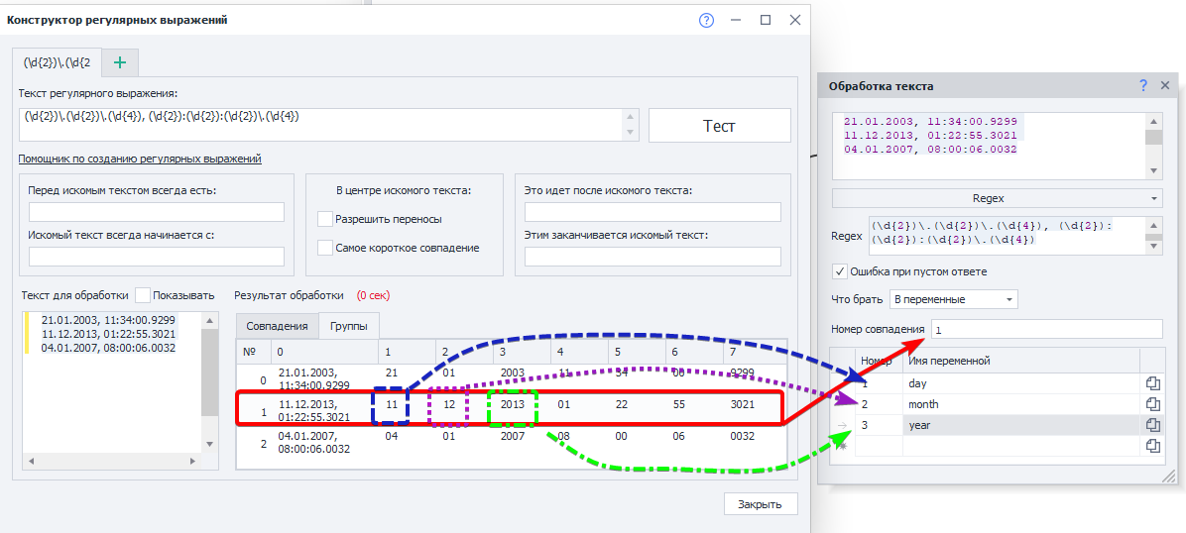The image size is (1186, 533).
Task: Toggle Ошибка при пустом ответе checkbox
Action: click(840, 271)
